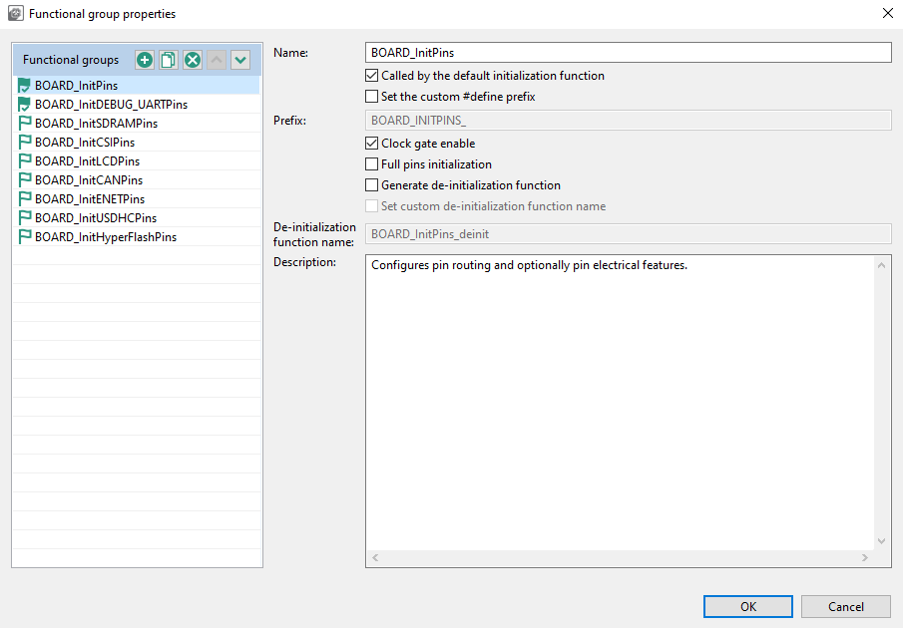Click the flag icon beside BOARD_InitDEBUG_UARTPins
This screenshot has width=903, height=628.
click(x=24, y=105)
